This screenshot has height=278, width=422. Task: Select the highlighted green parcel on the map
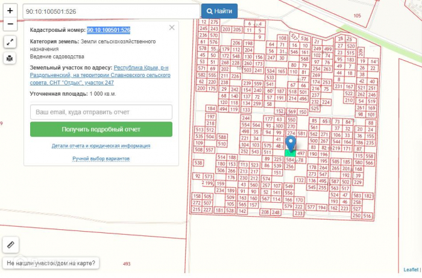click(291, 153)
